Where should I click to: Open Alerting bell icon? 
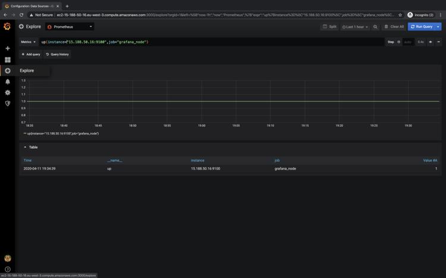(x=8, y=82)
